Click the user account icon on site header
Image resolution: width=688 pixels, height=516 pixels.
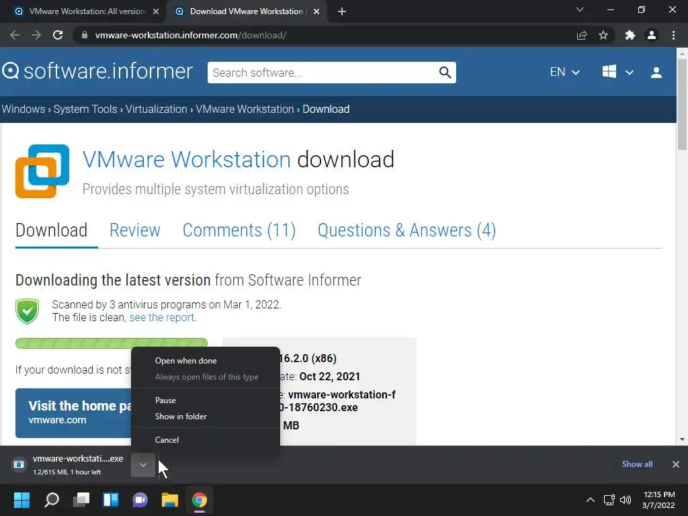coord(656,72)
